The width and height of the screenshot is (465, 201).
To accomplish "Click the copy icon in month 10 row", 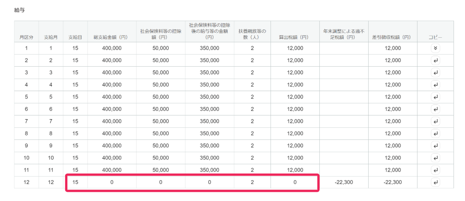I will 436,158.
